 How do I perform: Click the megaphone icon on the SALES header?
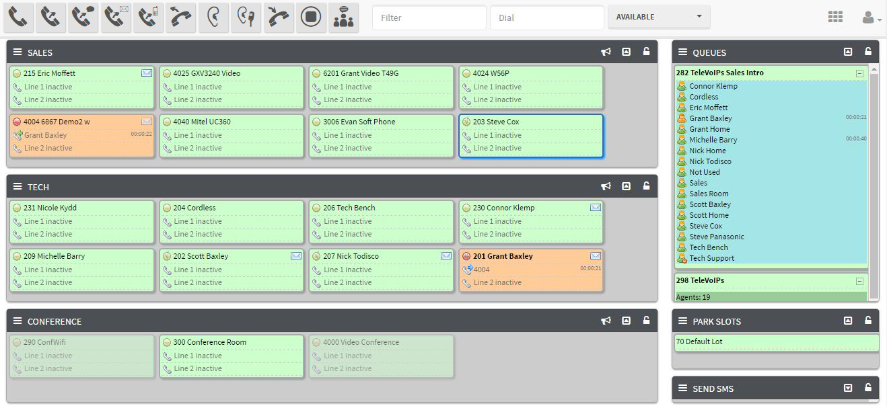click(605, 52)
